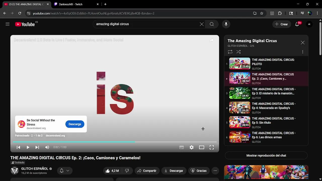Play Ep 3 El misterio de la mansión
Screen dimensions: 322x181
point(266,93)
